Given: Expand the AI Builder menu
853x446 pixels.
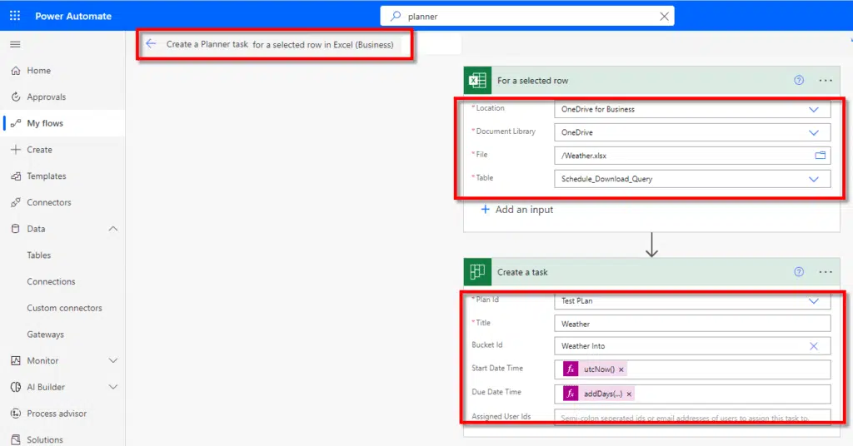Looking at the screenshot, I should (x=113, y=387).
